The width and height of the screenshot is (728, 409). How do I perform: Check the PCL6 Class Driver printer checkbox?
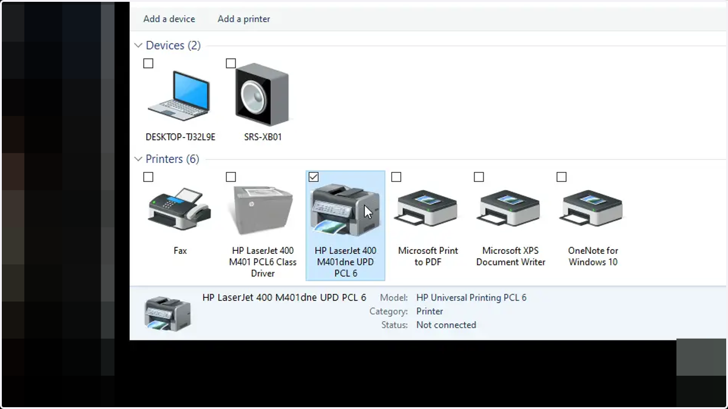pos(231,177)
